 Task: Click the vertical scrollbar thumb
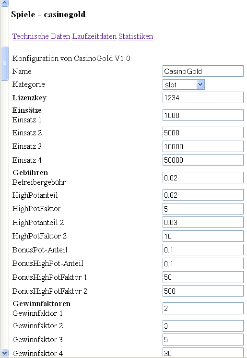tap(4, 63)
